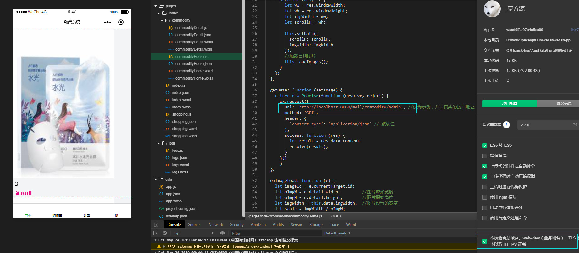Click the help icon beside 调试基础库
Image resolution: width=579 pixels, height=253 pixels.
point(506,125)
